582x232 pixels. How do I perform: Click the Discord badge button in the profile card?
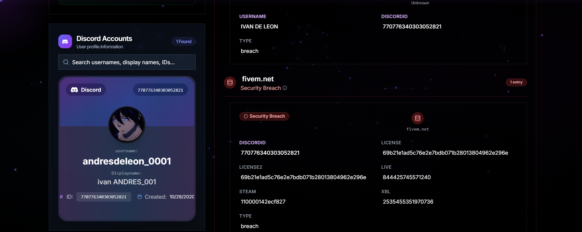86,90
